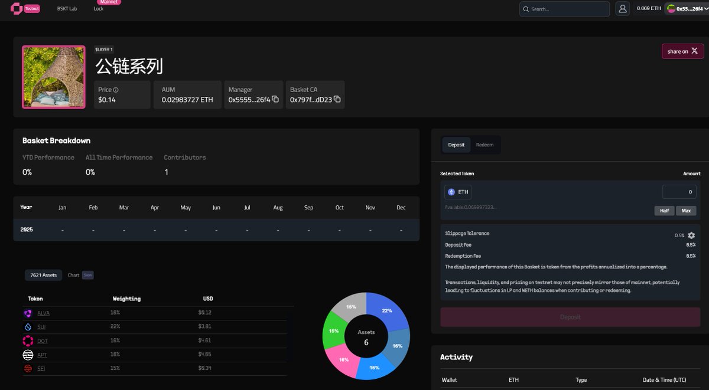Copy the Manager address
The image size is (709, 390).
[275, 100]
